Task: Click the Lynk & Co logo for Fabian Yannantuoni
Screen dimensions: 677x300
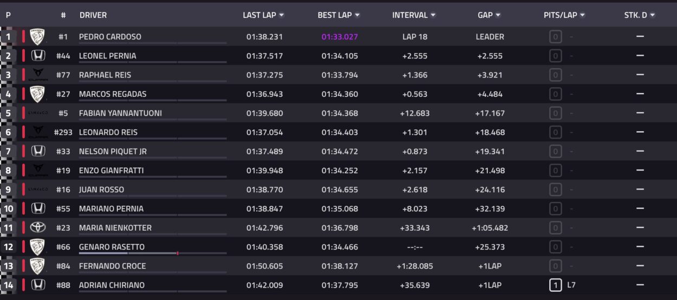Action: 38,113
